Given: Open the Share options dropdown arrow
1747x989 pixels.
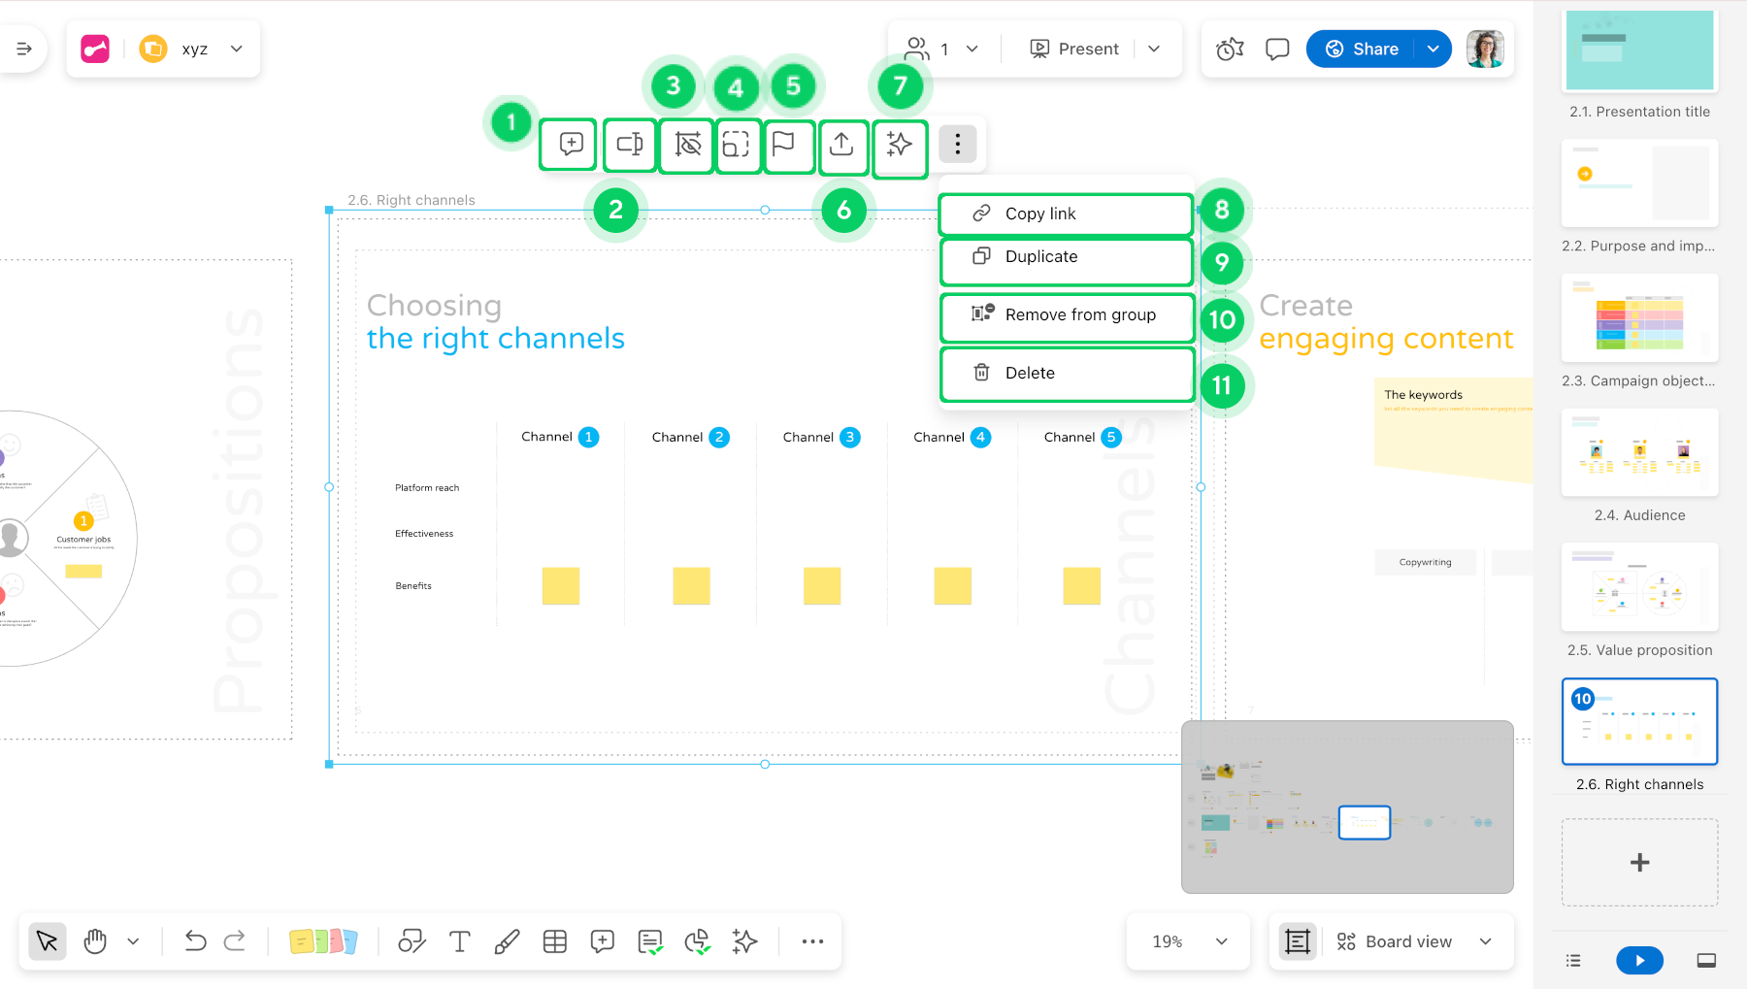Looking at the screenshot, I should 1434,49.
